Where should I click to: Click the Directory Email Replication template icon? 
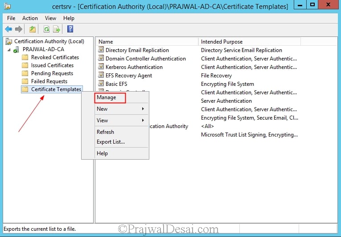(101, 50)
